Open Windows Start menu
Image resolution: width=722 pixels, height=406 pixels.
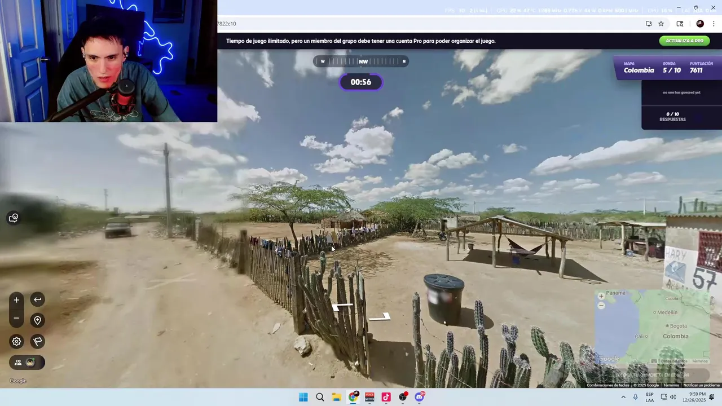(303, 397)
